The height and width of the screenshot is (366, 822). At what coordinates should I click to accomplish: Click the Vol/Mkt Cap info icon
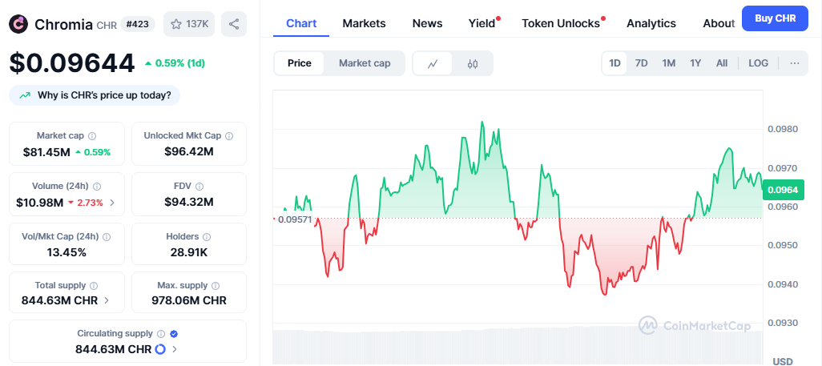pyautogui.click(x=107, y=236)
